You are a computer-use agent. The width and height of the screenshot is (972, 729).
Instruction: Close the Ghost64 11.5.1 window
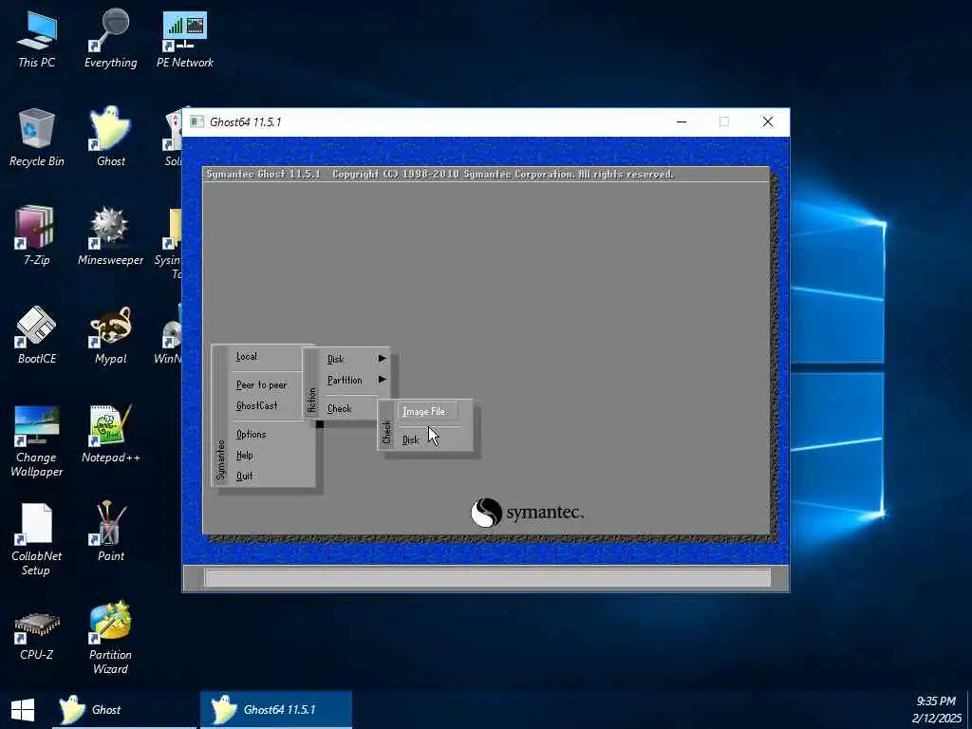[767, 122]
